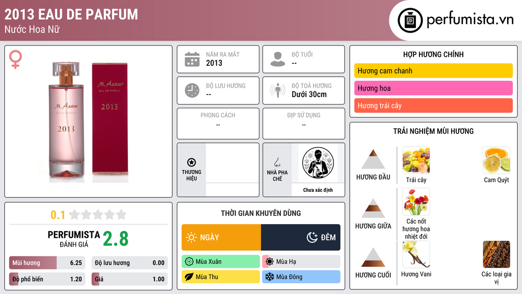This screenshot has height=294, width=522.
Task: Click the perfumer illustration above Chưa xác định
Action: 318,163
